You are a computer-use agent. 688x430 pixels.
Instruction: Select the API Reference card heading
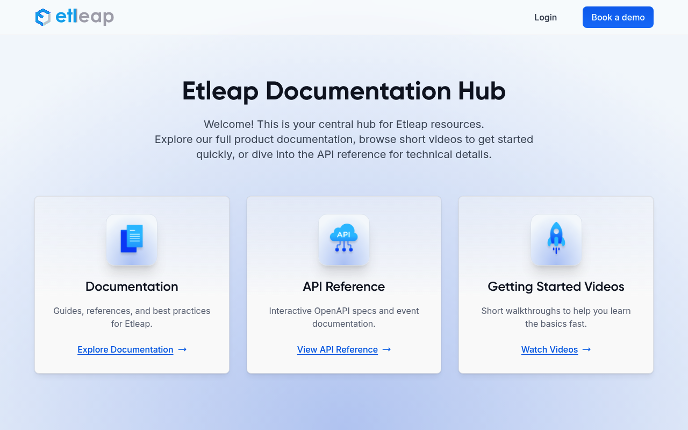[344, 286]
